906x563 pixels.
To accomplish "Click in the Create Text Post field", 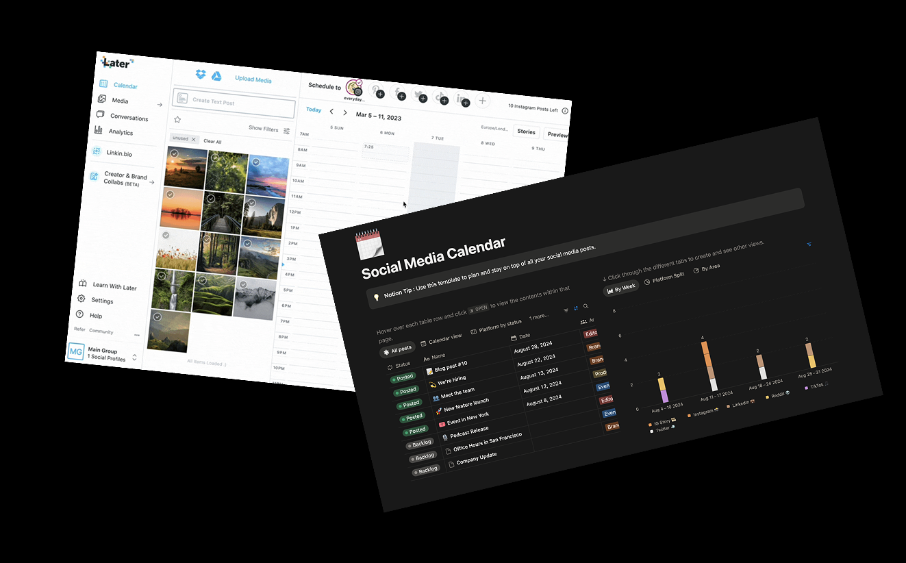I will tap(234, 101).
